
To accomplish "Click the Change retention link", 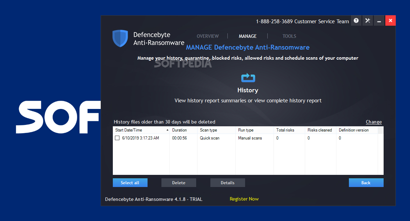I will [374, 122].
